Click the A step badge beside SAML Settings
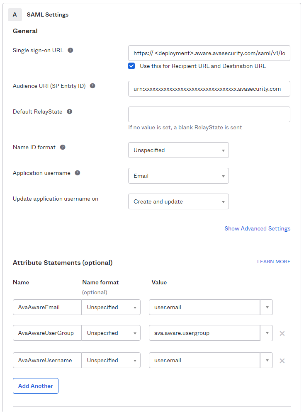Viewport: 304px width, 417px height. point(15,15)
